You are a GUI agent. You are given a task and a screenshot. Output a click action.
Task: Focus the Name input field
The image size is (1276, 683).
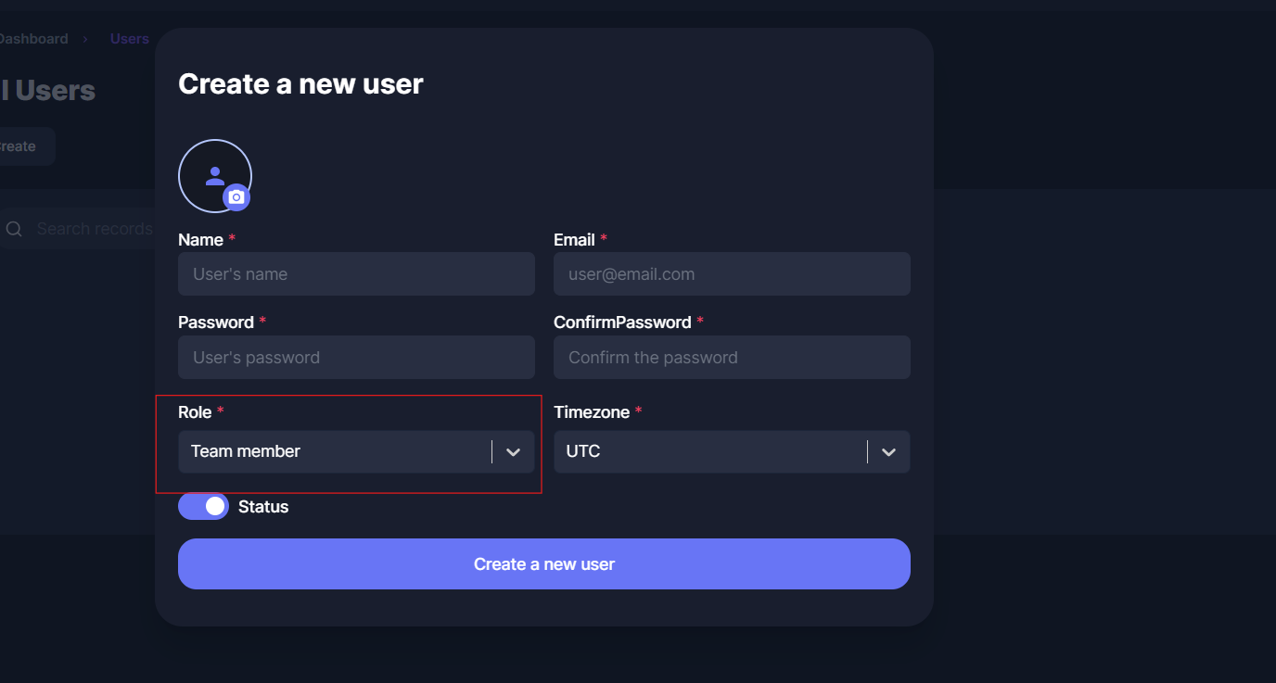pos(356,274)
